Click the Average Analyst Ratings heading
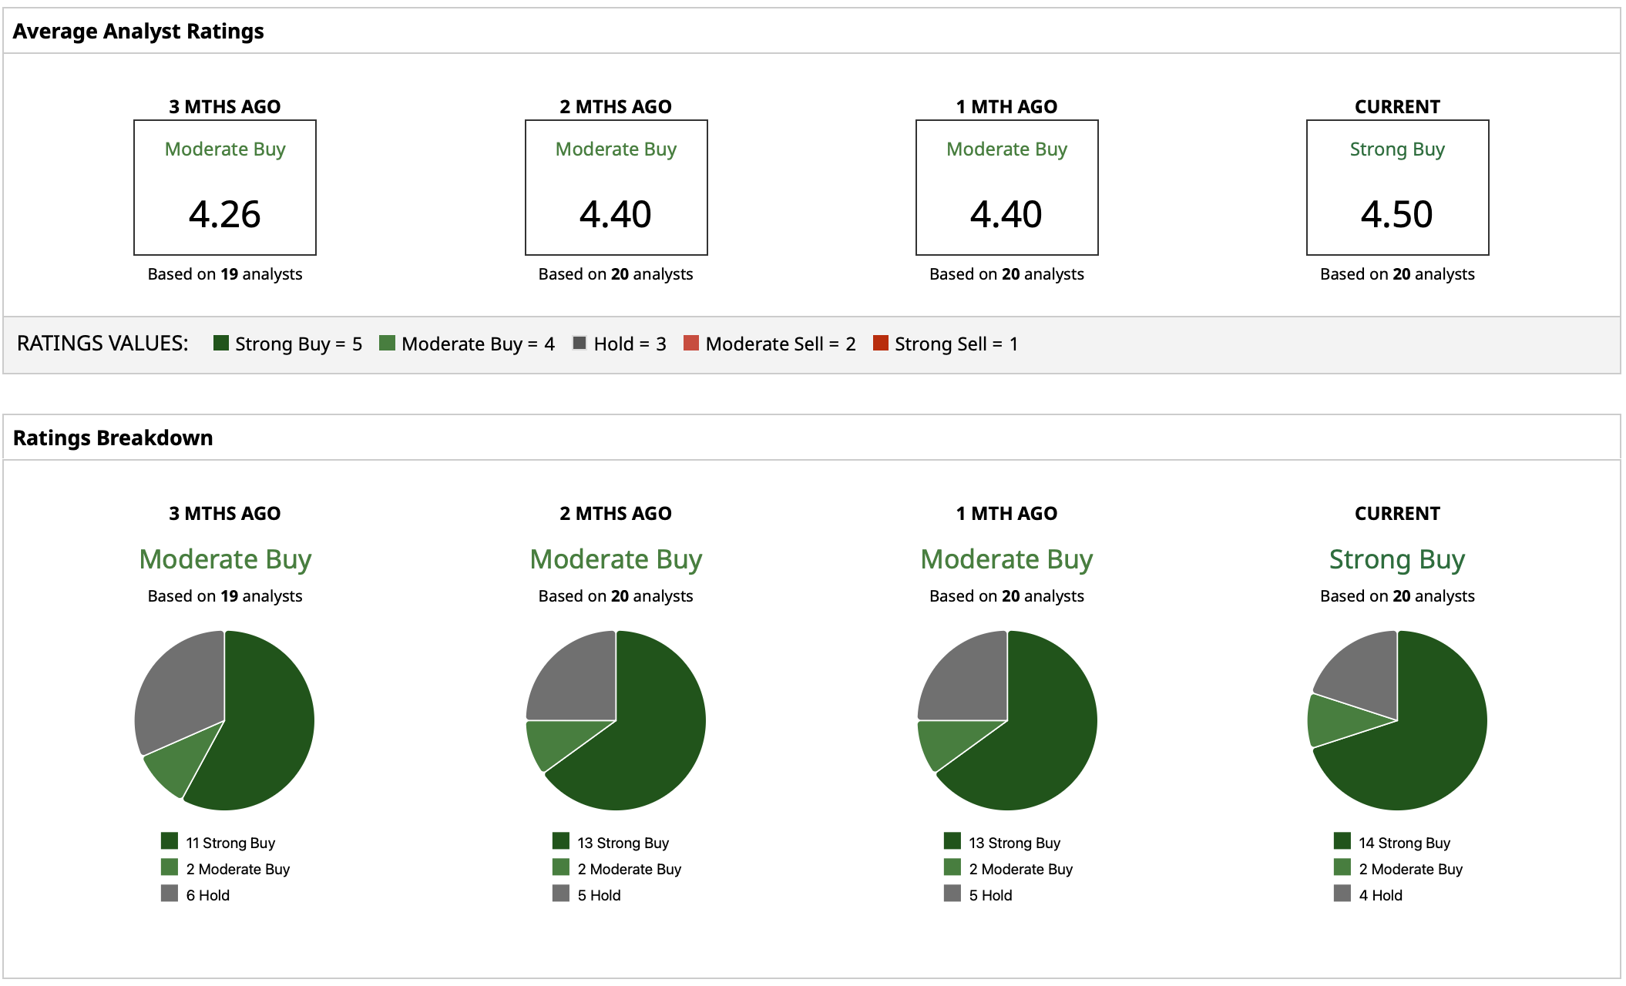The height and width of the screenshot is (986, 1626). [x=138, y=31]
